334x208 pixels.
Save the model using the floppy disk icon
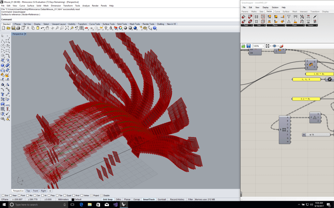click(x=13, y=28)
